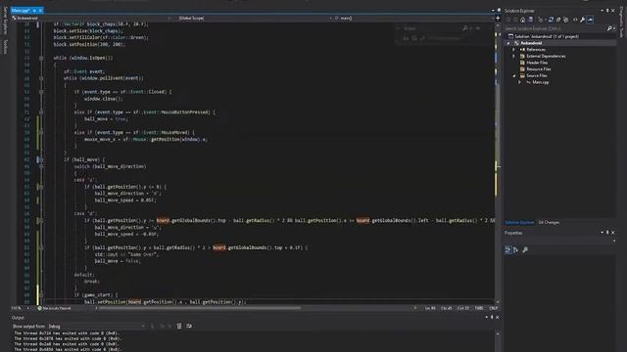627x352 pixels.
Task: Collapse the else if MouseButtonPressed block
Action: (x=41, y=112)
